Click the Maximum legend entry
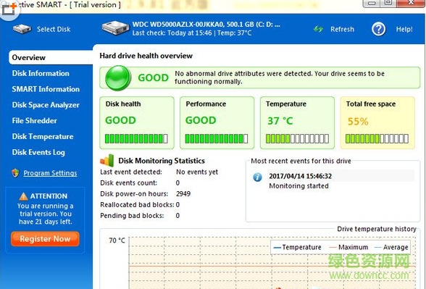This screenshot has height=289, width=426. click(348, 247)
